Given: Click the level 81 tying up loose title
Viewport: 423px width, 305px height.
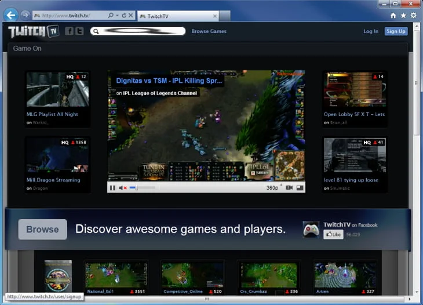Looking at the screenshot, I should pyautogui.click(x=351, y=180).
